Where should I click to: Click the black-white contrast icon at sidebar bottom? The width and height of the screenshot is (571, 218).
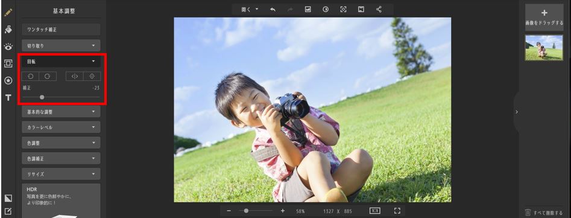[x=8, y=198]
